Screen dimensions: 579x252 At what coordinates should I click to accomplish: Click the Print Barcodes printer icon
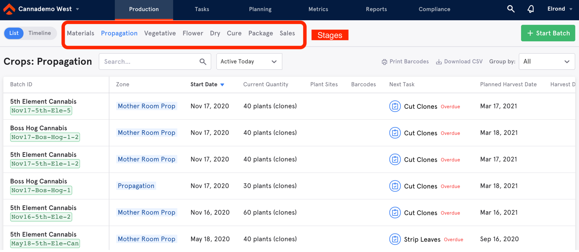pyautogui.click(x=384, y=62)
